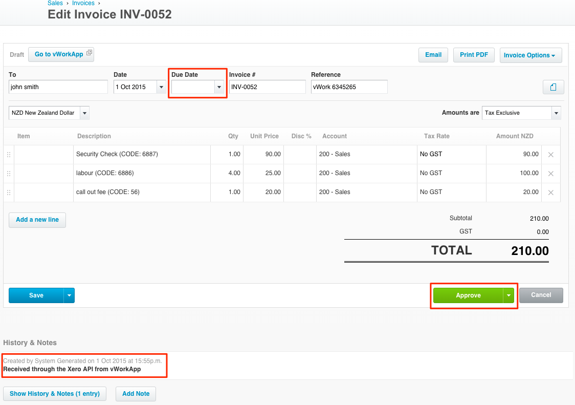Navigate to Invoices via the breadcrumb
Image resolution: width=575 pixels, height=405 pixels.
[x=83, y=3]
